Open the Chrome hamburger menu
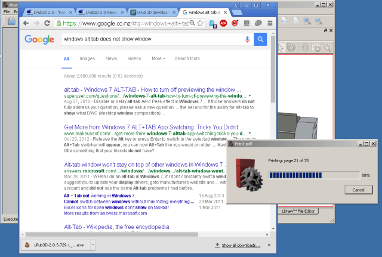This screenshot has height=257, width=382. (x=269, y=23)
